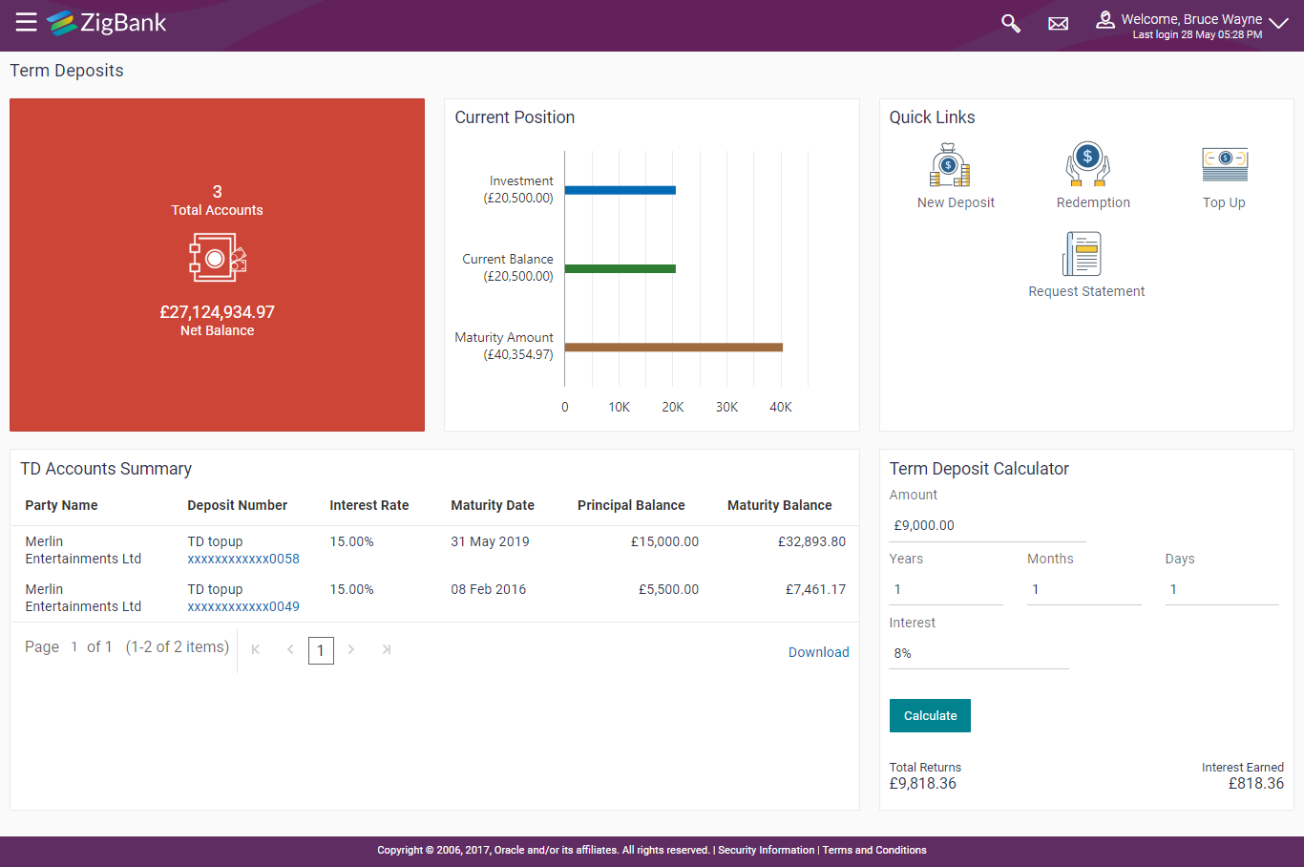Click the Top Up banknote icon
Screen dimensions: 1304x867
pos(1225,164)
